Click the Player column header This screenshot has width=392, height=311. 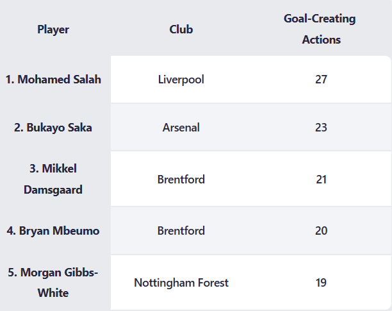[53, 29]
